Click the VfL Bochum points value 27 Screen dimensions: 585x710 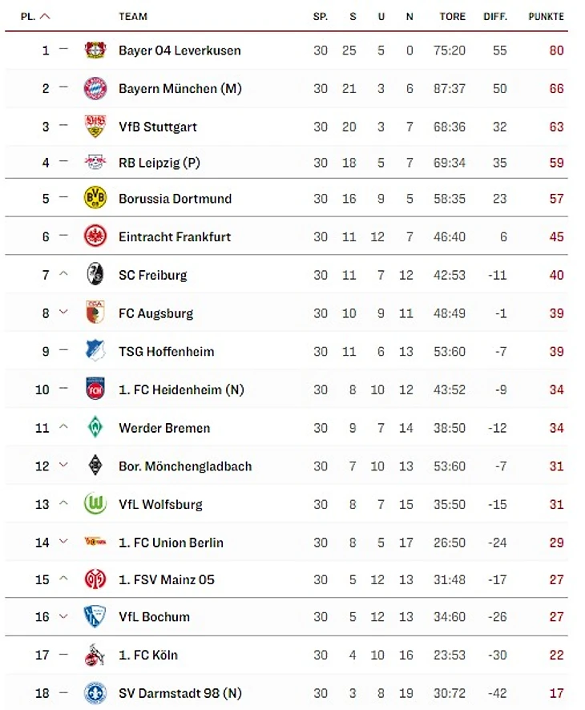(556, 617)
